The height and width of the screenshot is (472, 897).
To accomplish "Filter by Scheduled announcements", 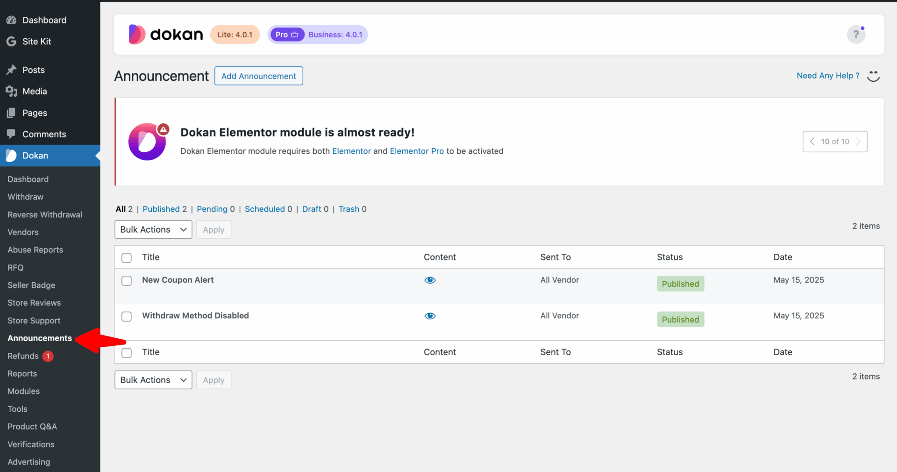I will click(x=265, y=209).
